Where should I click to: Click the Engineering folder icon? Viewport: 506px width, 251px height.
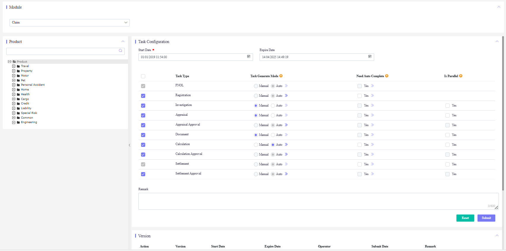click(18, 122)
